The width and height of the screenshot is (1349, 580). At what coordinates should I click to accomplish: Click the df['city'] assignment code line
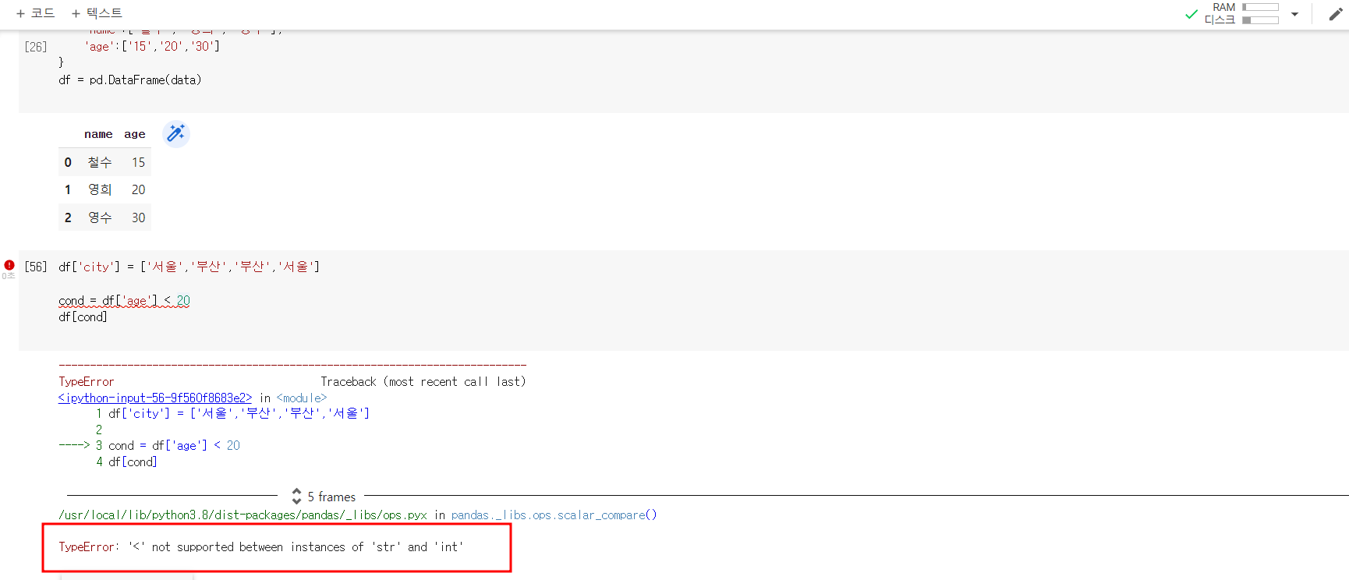tap(189, 267)
